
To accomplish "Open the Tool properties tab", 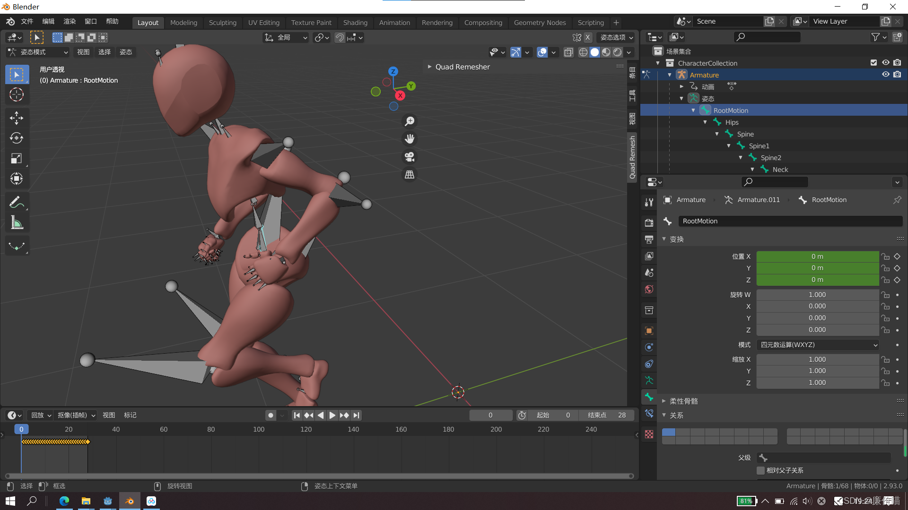I will coord(649,203).
